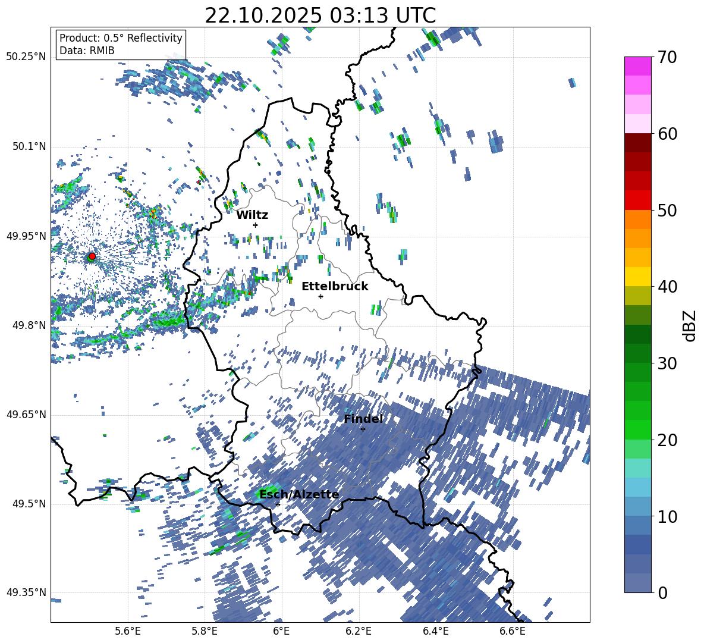Click the 10 label on colorbar

(667, 516)
